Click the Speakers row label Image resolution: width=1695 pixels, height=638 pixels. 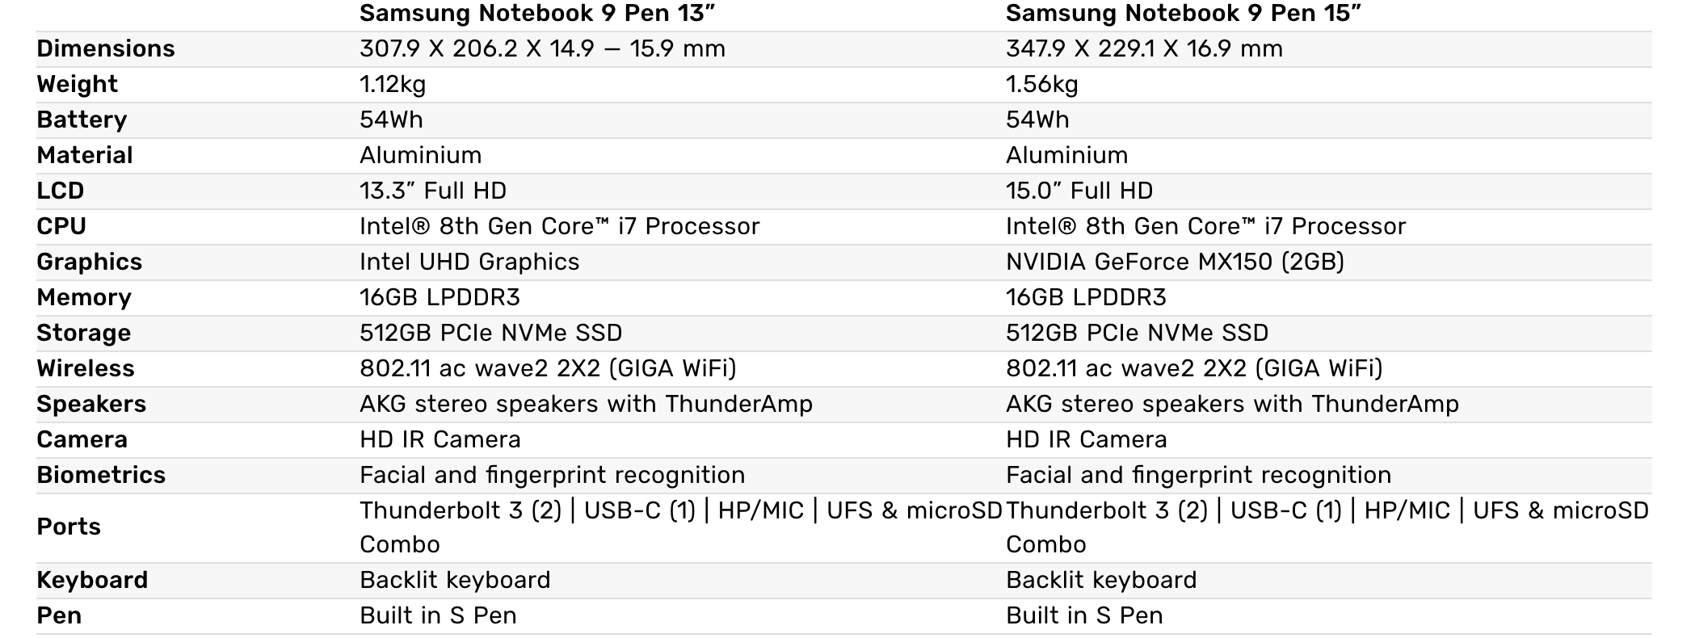click(x=91, y=404)
